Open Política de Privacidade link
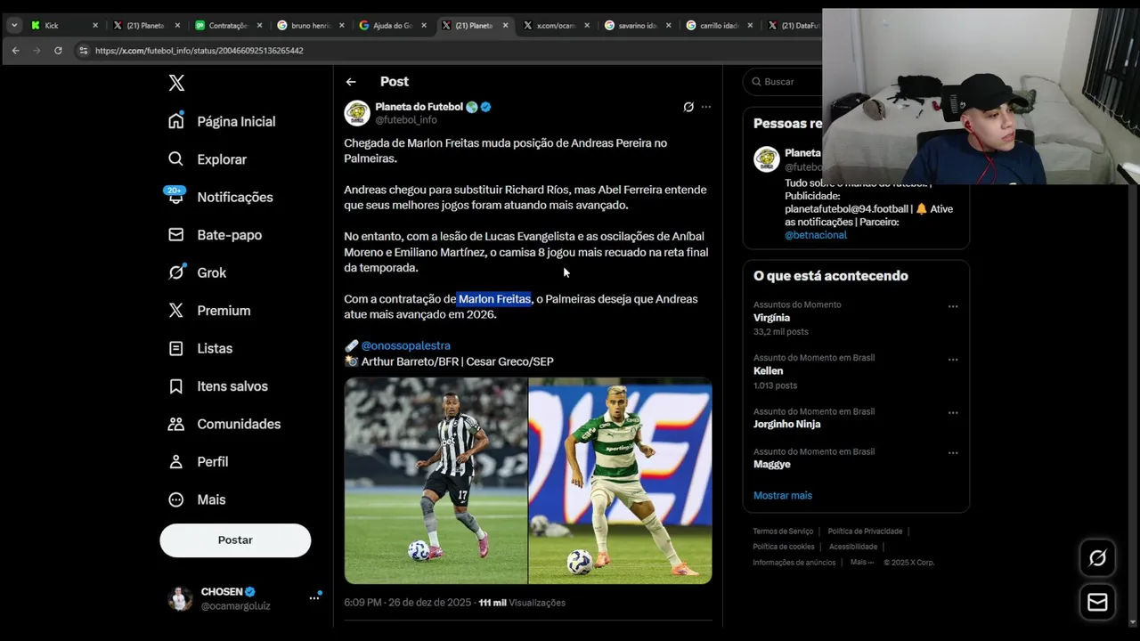This screenshot has height=641, width=1140. (x=865, y=531)
